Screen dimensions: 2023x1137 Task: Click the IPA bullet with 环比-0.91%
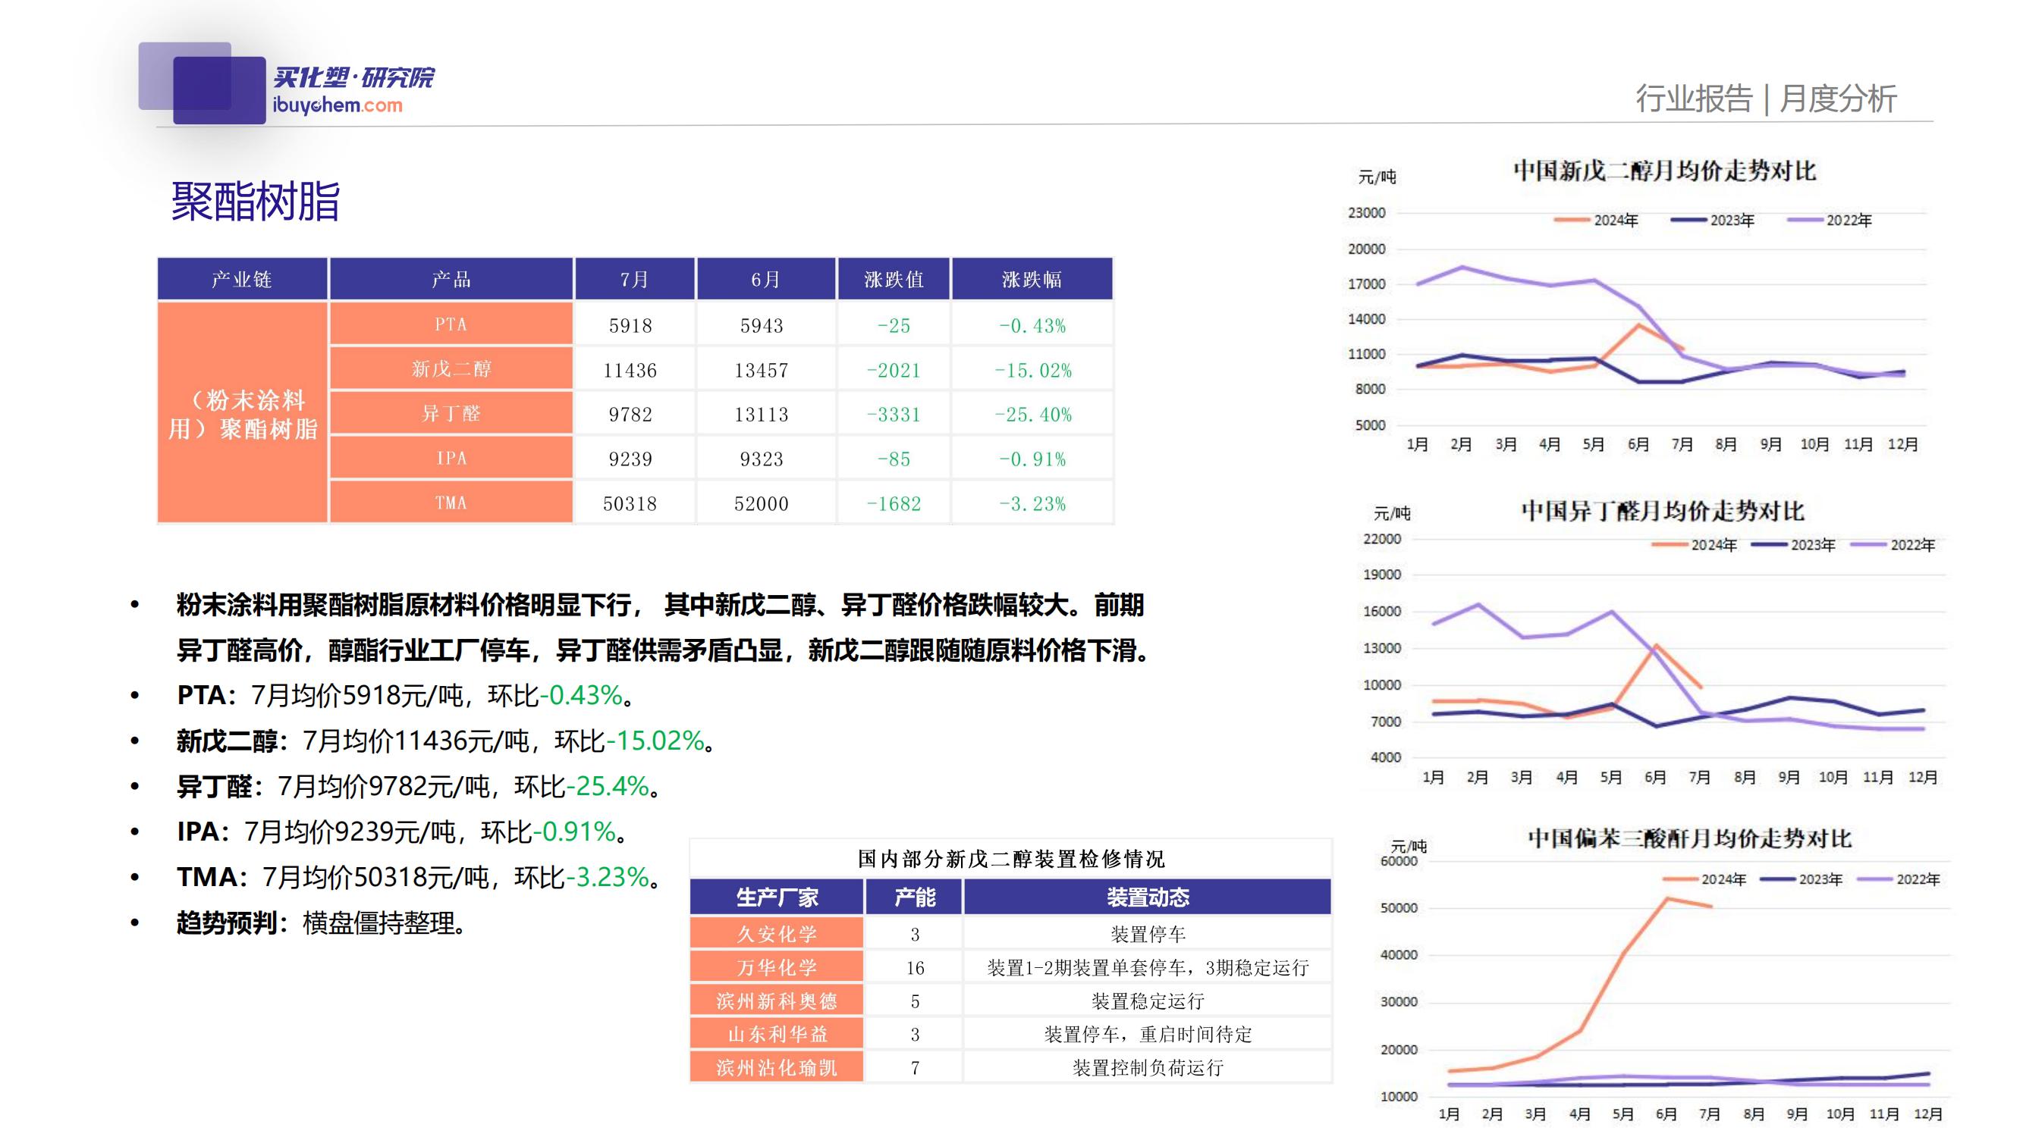[403, 832]
